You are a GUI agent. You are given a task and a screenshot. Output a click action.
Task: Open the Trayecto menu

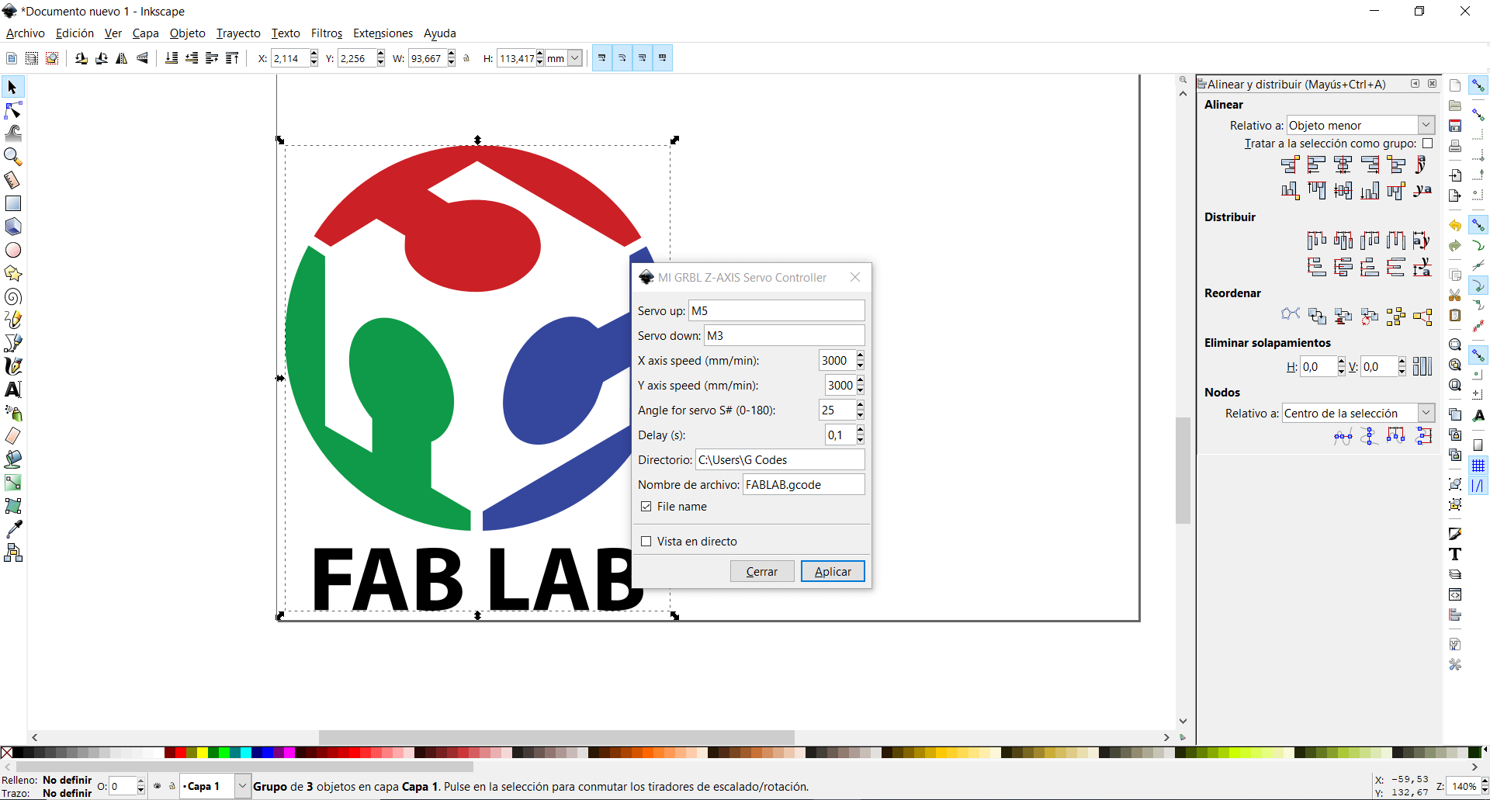[x=238, y=33]
